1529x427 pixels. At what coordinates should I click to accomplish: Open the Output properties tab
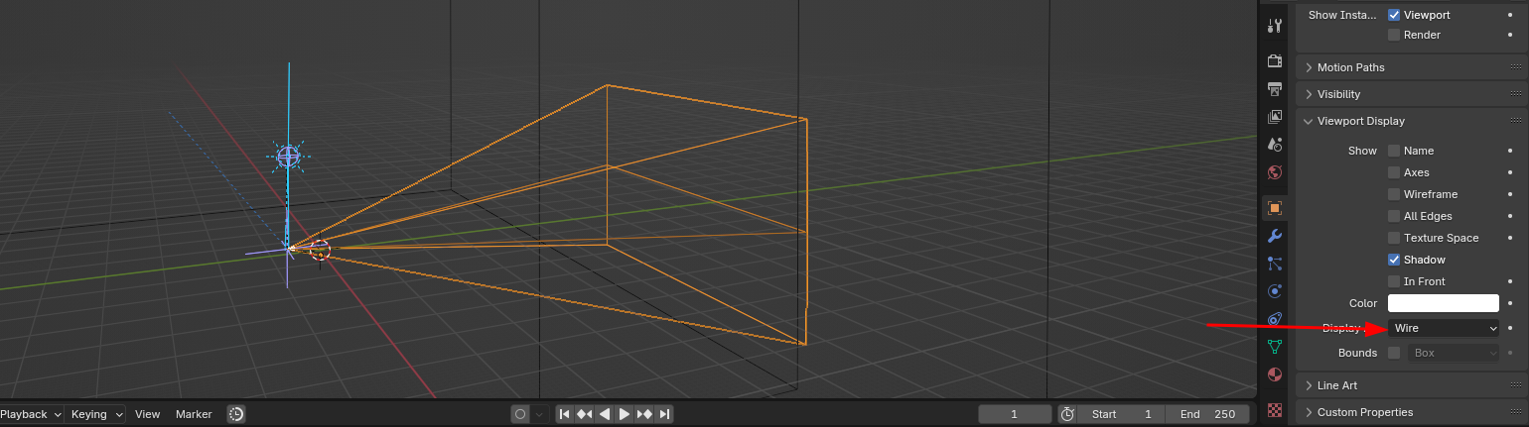pyautogui.click(x=1275, y=89)
